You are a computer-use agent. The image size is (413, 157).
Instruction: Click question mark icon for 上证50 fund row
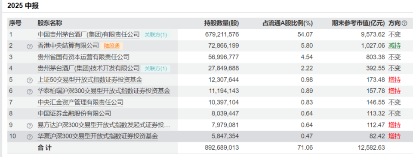(30, 80)
